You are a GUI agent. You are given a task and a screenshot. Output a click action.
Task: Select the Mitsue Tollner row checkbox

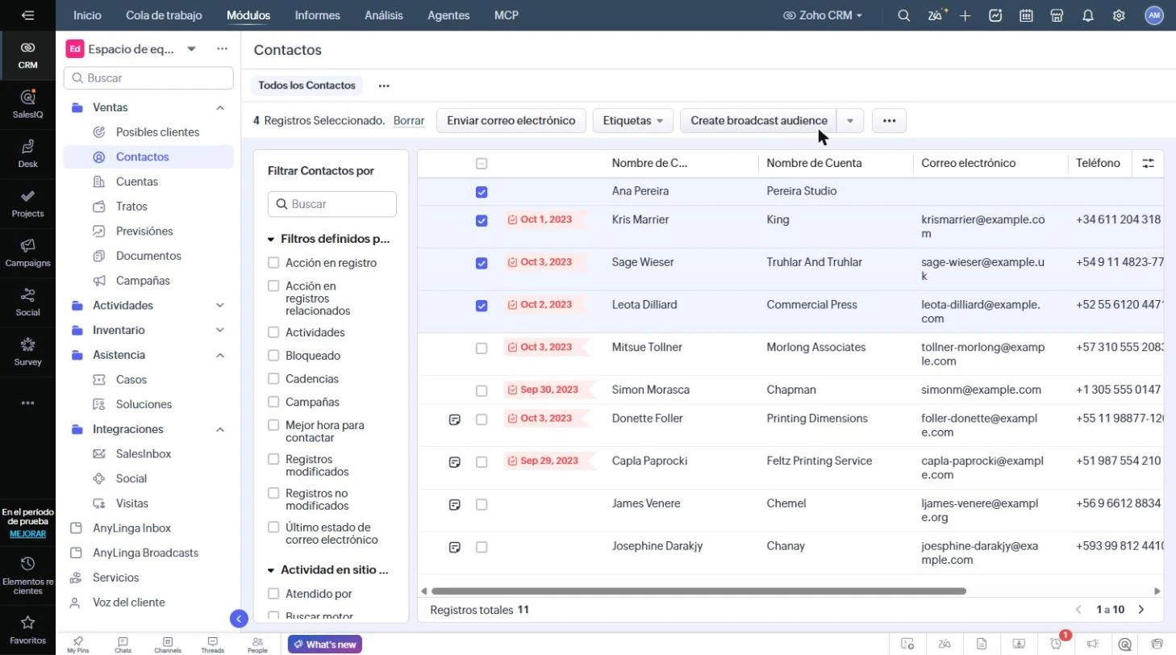pyautogui.click(x=482, y=348)
